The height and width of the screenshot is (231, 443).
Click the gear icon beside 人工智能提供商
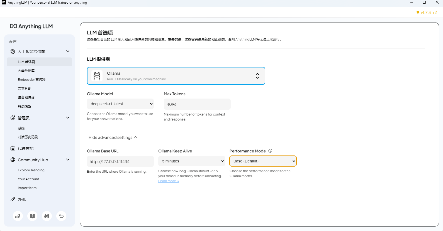pyautogui.click(x=13, y=51)
